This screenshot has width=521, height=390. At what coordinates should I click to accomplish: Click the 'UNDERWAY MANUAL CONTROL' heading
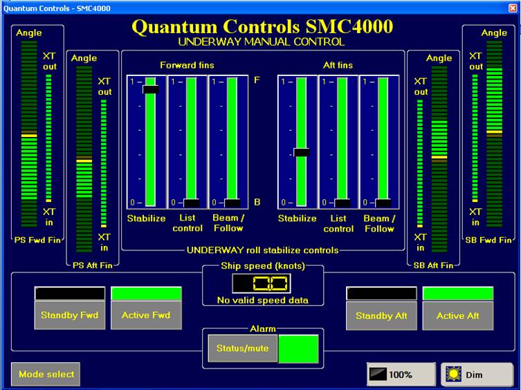[x=262, y=42]
